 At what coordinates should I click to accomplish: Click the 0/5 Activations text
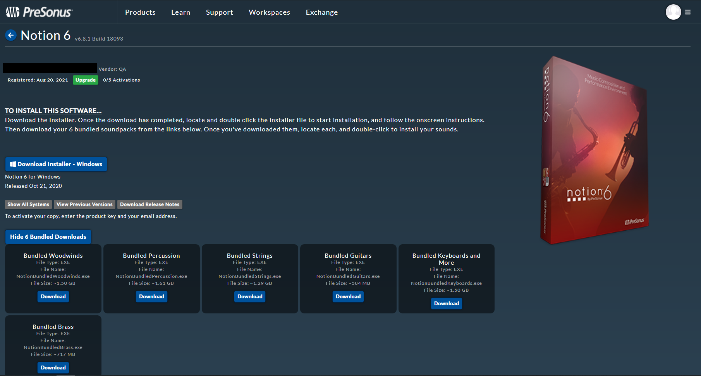[122, 80]
